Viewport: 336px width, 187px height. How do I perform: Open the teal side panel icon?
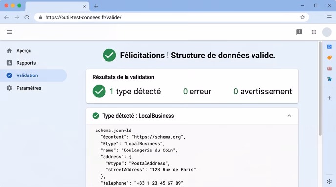[329, 79]
